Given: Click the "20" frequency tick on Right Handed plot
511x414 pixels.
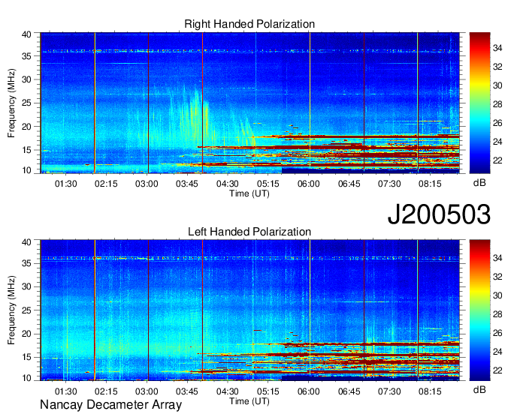Looking at the screenshot, I should tap(26, 127).
